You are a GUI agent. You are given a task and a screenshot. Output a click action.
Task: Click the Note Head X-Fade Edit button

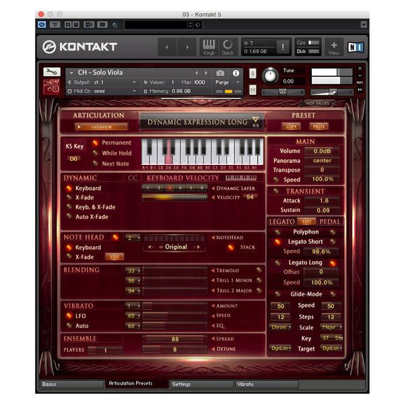[x=114, y=257]
